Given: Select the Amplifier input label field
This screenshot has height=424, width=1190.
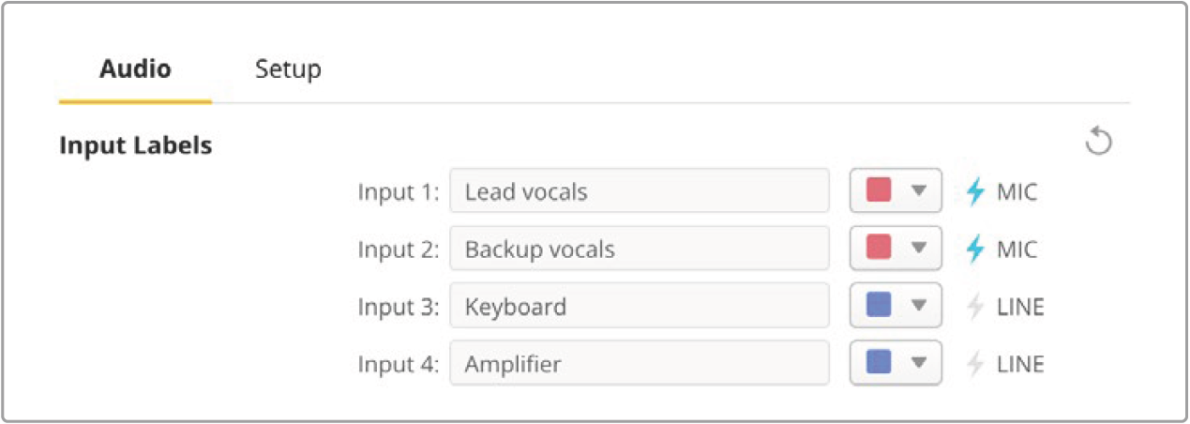Looking at the screenshot, I should pos(639,364).
